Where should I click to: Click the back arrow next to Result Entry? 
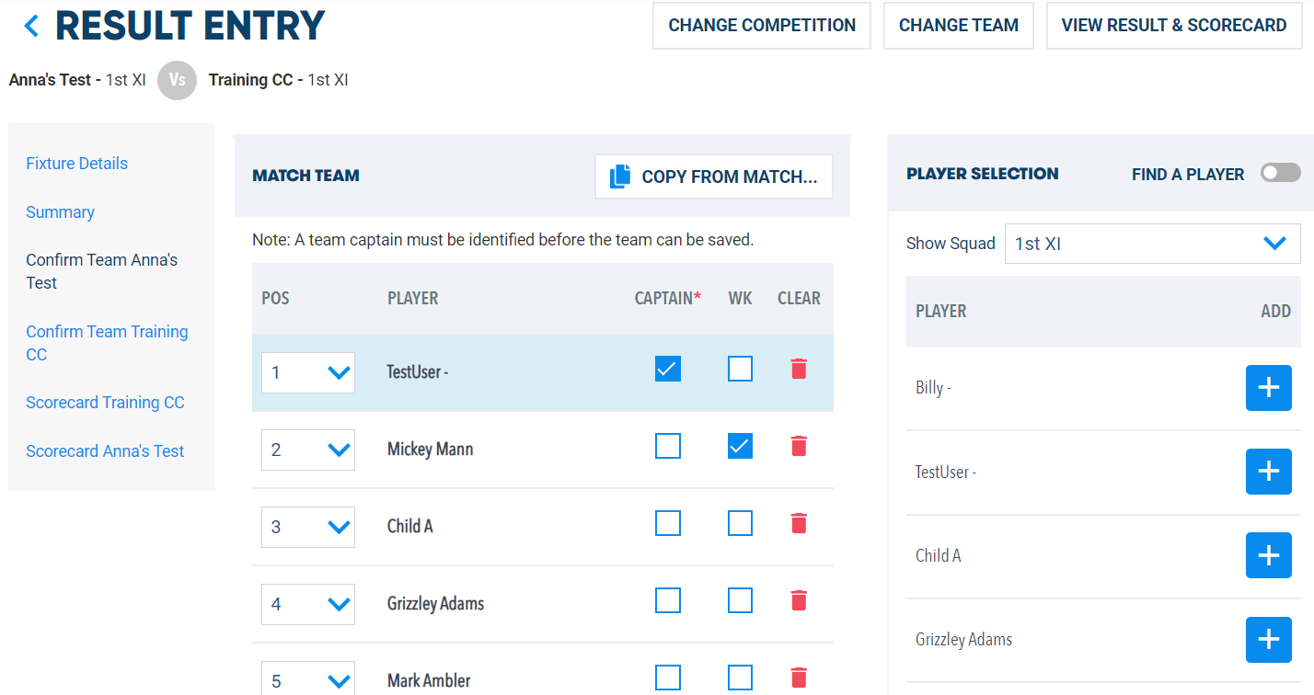coord(30,25)
